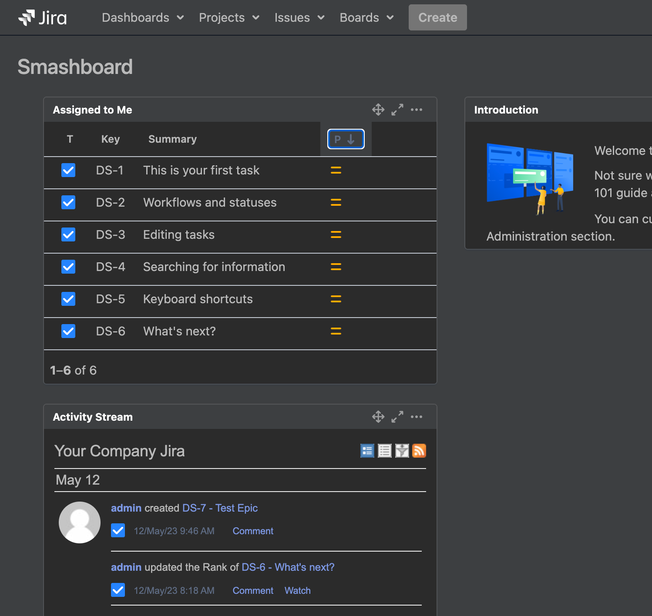The height and width of the screenshot is (616, 652).
Task: Click task icon beside 8:18 AM activity
Action: click(x=118, y=590)
